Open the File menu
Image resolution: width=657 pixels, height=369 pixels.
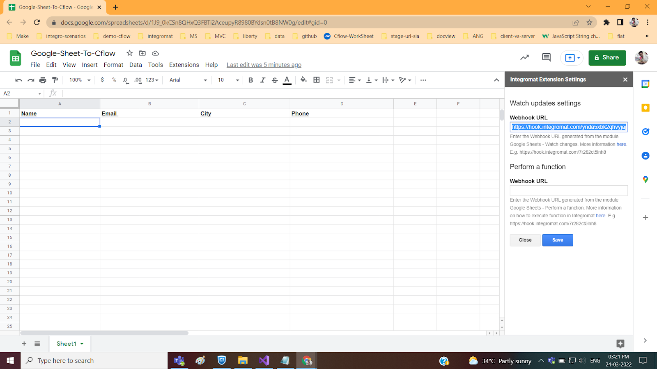point(35,65)
